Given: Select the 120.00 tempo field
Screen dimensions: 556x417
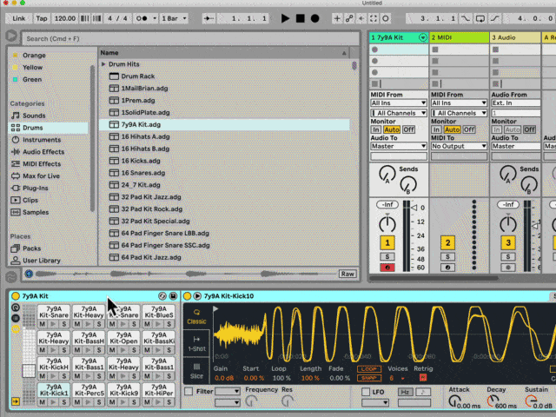Looking at the screenshot, I should click(65, 18).
